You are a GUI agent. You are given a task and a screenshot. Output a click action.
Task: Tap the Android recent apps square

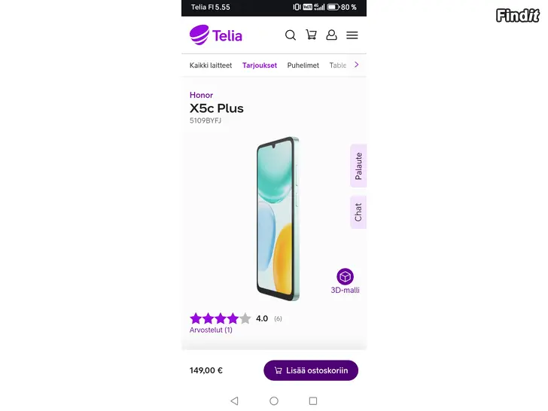coord(313,400)
